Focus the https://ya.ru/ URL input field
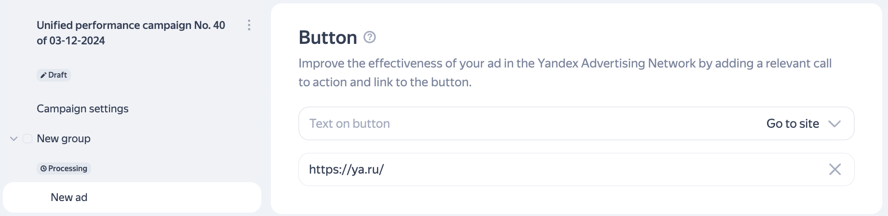 (577, 169)
